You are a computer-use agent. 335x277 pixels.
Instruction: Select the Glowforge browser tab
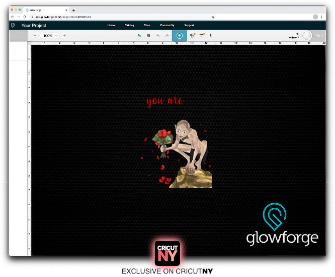46,10
